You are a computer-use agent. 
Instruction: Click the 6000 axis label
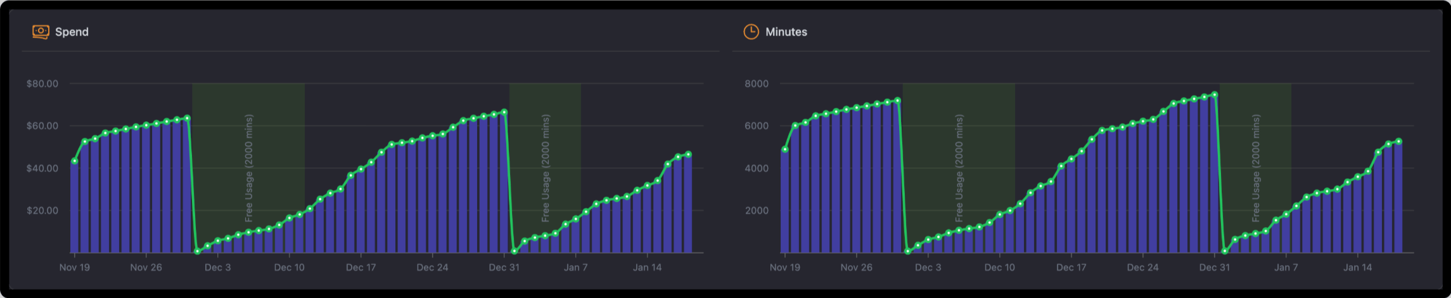tap(757, 126)
